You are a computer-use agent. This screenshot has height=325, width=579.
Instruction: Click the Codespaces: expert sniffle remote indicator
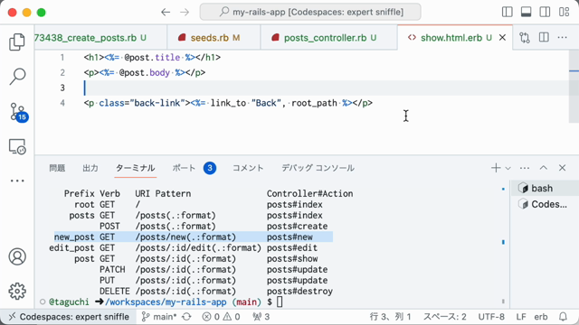pyautogui.click(x=69, y=317)
